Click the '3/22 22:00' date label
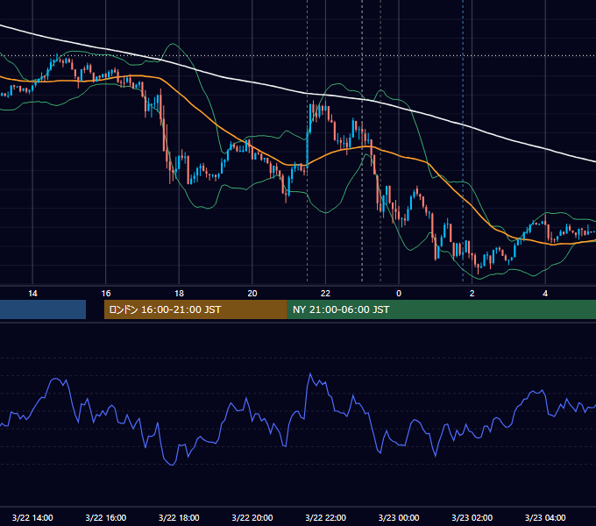 (x=326, y=517)
